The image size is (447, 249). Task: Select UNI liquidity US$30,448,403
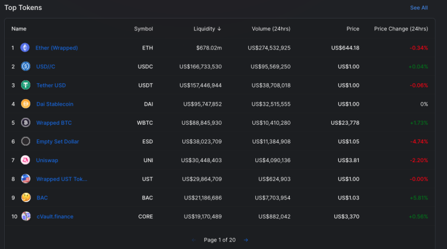point(201,160)
